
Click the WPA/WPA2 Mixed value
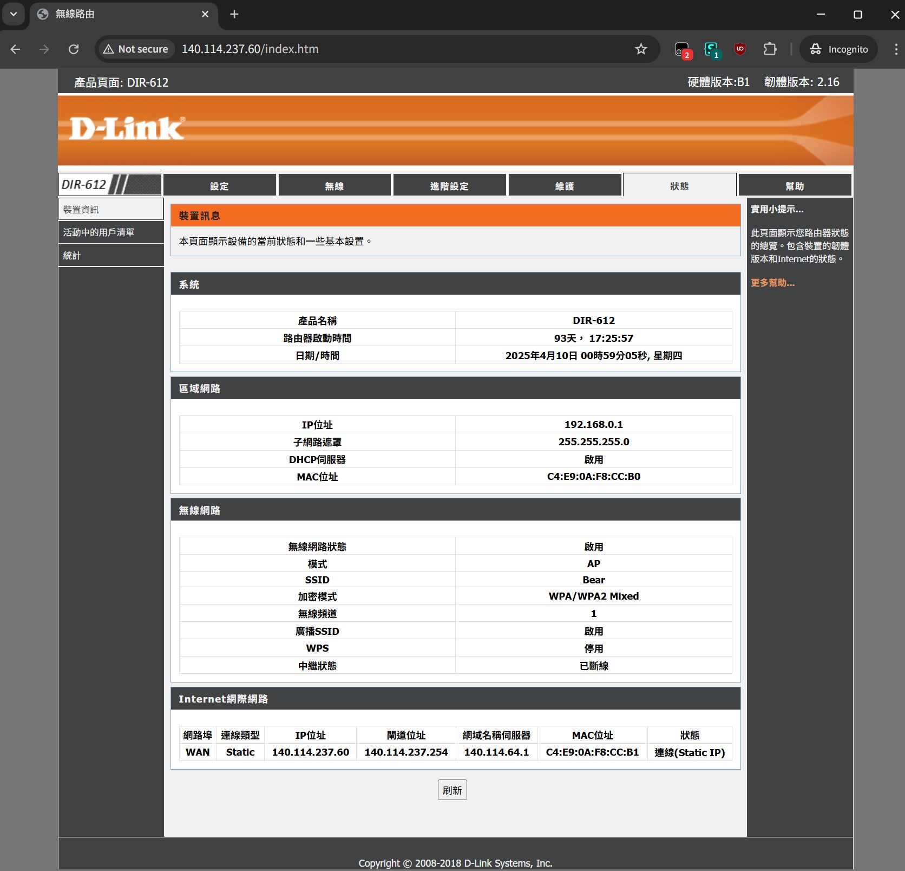click(593, 596)
